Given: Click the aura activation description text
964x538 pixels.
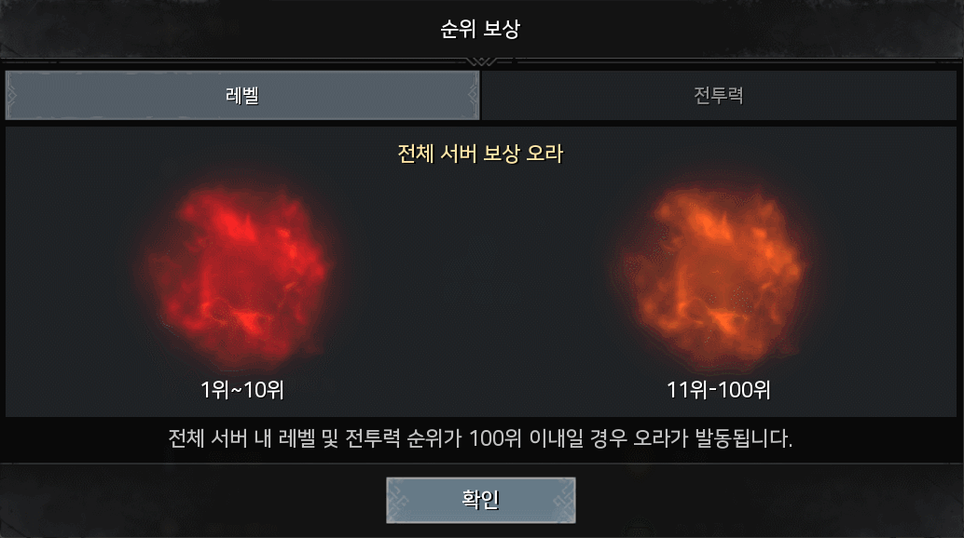Looking at the screenshot, I should click(x=480, y=438).
